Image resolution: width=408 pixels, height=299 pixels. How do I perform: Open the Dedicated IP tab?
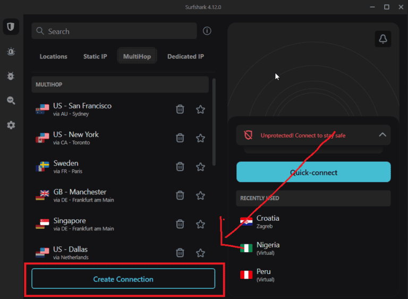185,56
